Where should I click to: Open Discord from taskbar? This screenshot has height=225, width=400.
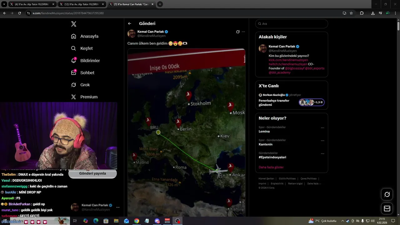coord(157,221)
